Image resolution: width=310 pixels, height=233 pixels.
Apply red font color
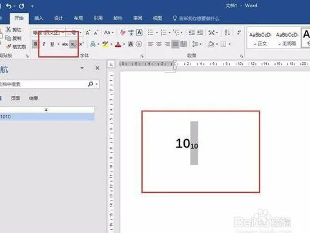point(118,44)
